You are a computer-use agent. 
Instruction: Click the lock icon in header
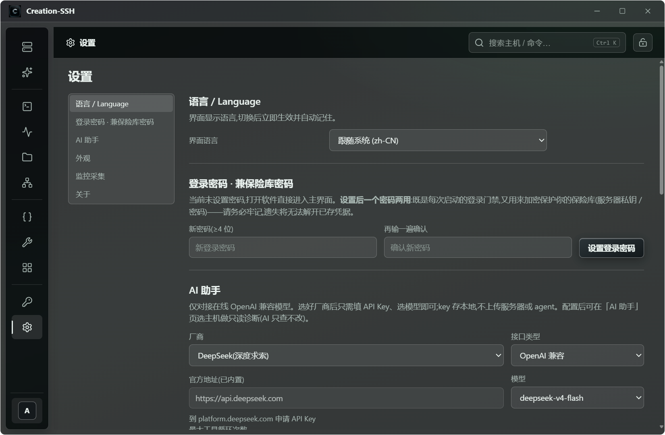click(643, 42)
